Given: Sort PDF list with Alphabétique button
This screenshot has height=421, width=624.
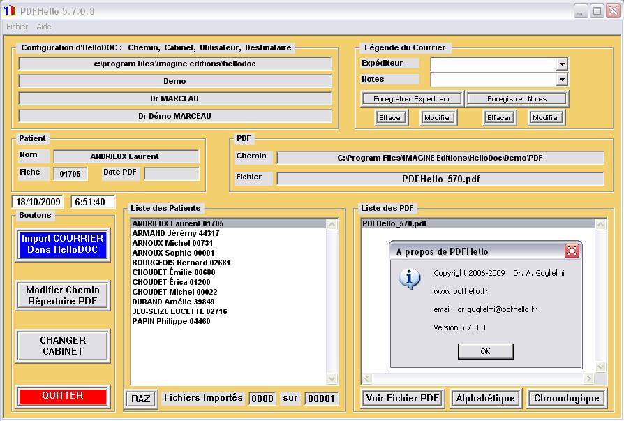Looking at the screenshot, I should pyautogui.click(x=486, y=399).
